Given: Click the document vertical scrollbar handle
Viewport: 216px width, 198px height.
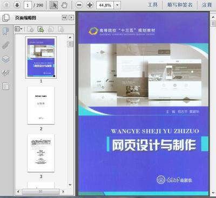Looking at the screenshot, I should pyautogui.click(x=213, y=24).
